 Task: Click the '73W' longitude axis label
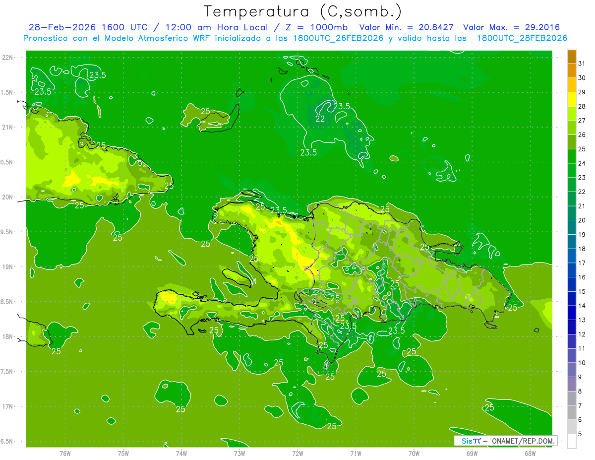(x=239, y=453)
